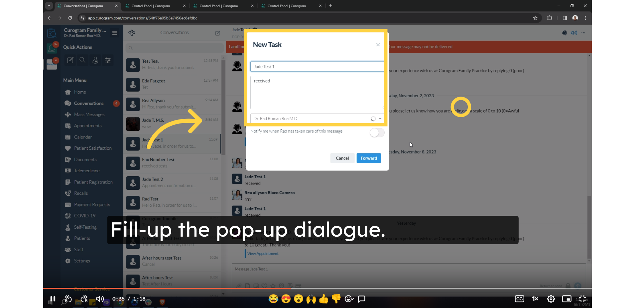Viewport: 635px width, 308px height.
Task: React with the laughing emoji
Action: coord(273,299)
